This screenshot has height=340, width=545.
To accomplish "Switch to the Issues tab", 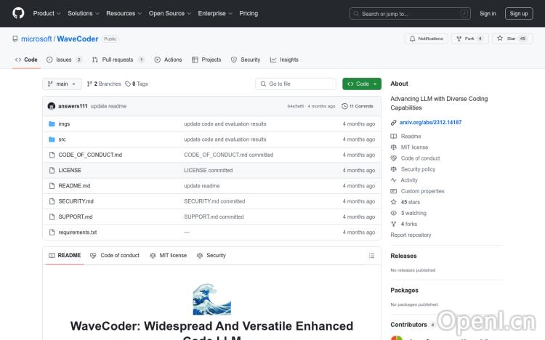I will click(64, 60).
